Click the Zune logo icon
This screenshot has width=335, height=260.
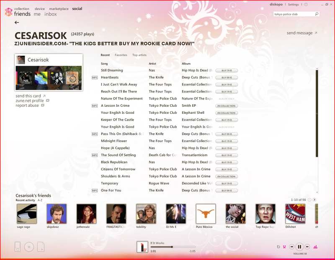coord(8,12)
